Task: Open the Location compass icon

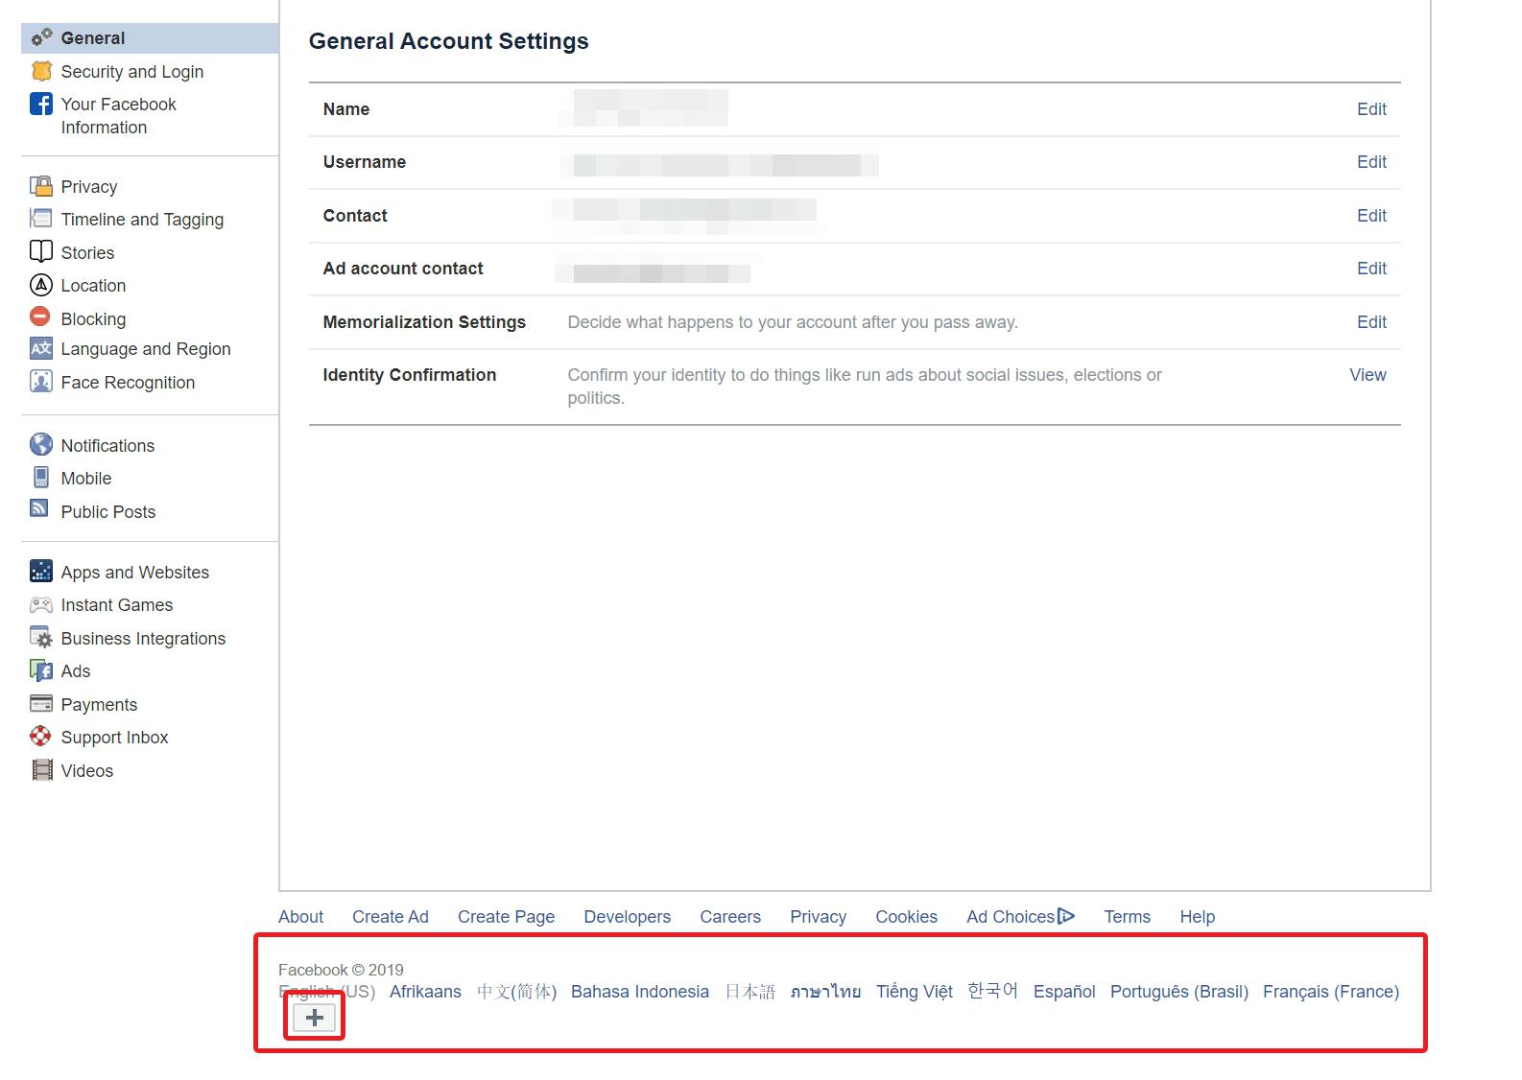Action: (41, 285)
